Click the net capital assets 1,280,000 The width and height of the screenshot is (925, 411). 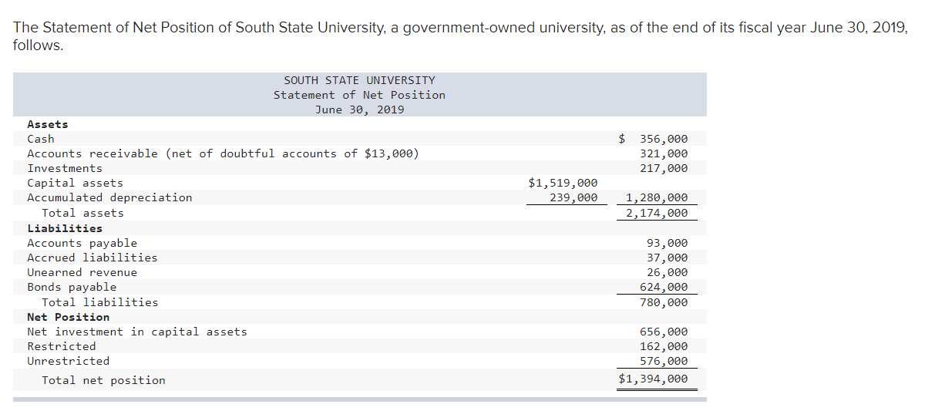(x=657, y=197)
